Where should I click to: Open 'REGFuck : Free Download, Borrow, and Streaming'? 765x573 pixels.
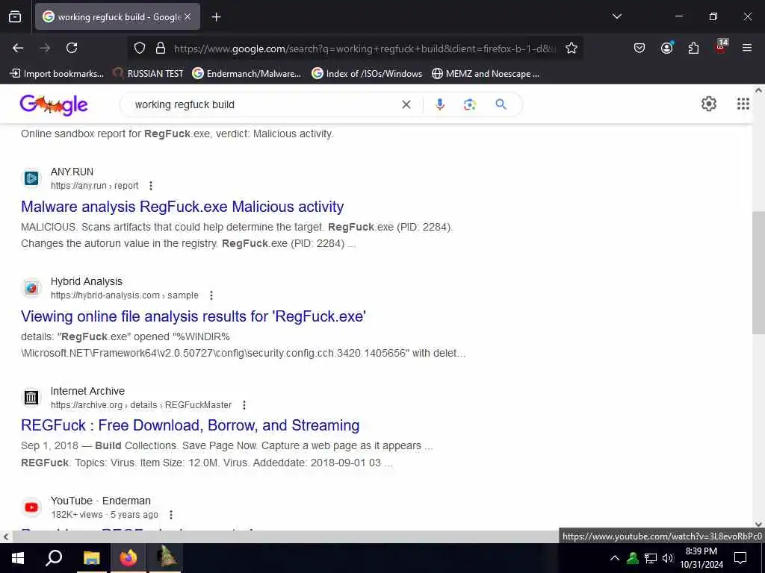coord(191,425)
